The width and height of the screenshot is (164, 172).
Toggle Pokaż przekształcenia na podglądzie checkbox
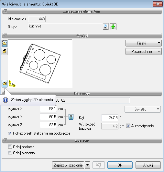pos(10,133)
